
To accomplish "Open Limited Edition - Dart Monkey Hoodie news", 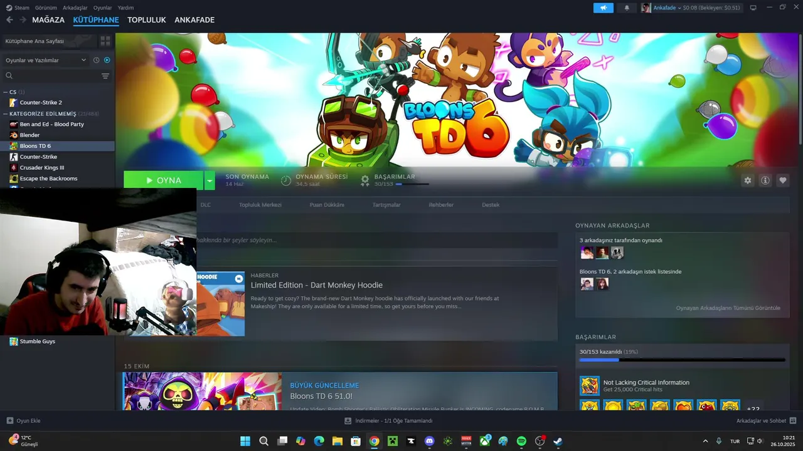I will (x=317, y=285).
